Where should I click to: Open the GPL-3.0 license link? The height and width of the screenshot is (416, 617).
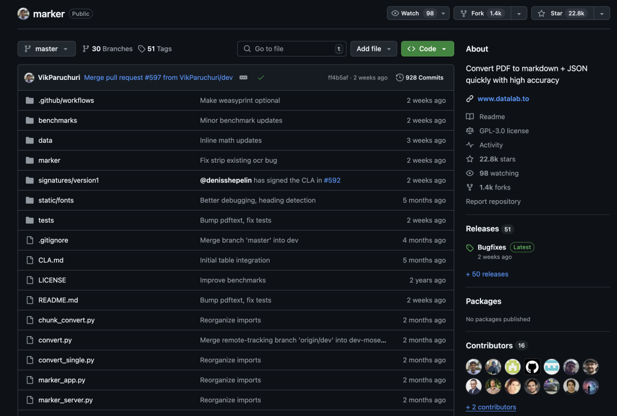coord(504,131)
